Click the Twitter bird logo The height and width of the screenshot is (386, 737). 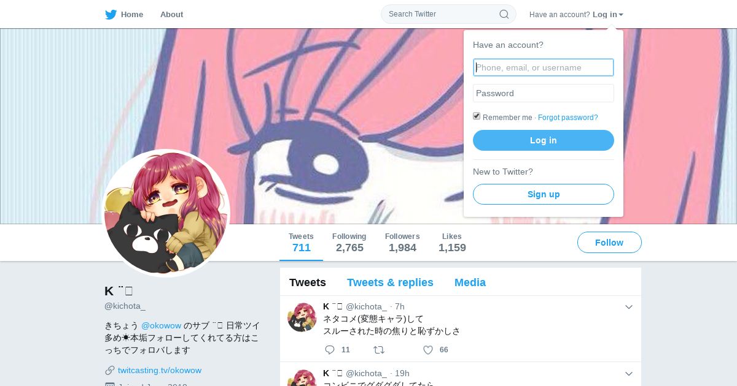pos(111,15)
